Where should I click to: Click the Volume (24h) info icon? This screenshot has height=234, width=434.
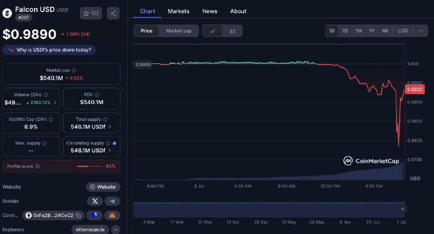46,95
